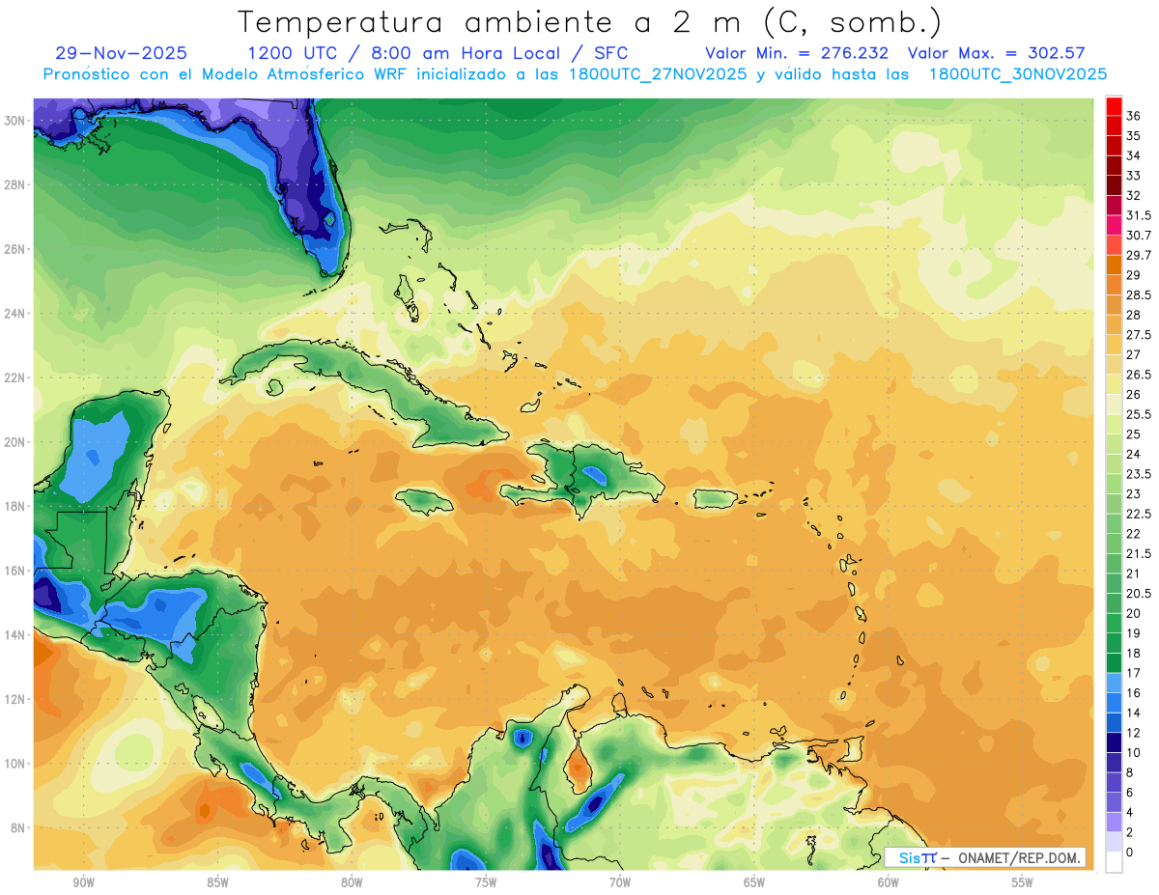Screen dimensions: 1159x895
Task: Click legend label "20.5"
Action: [x=1139, y=593]
